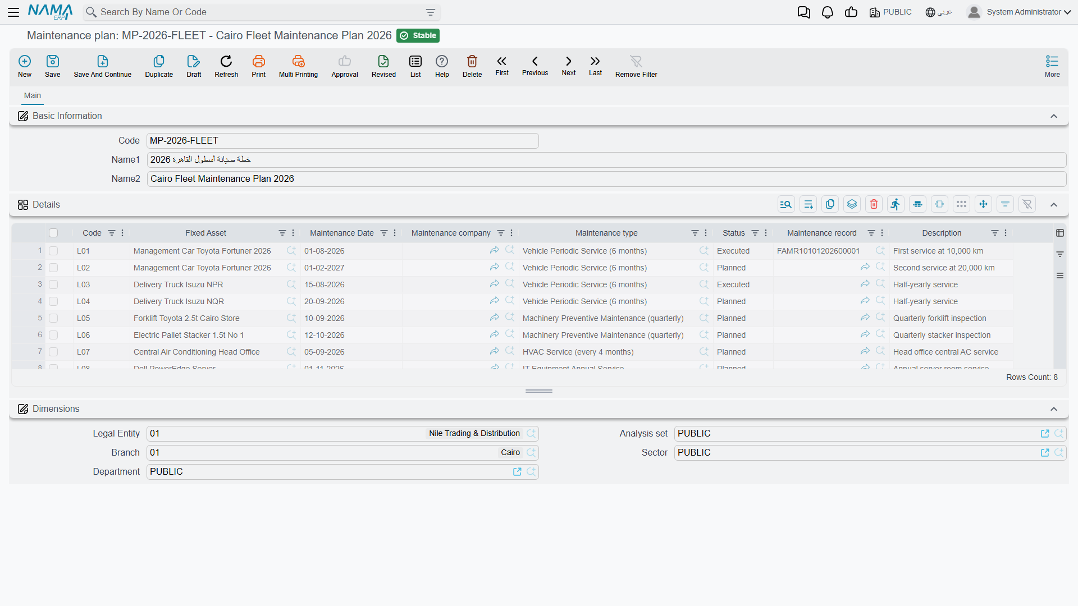Click the Save toolbar icon
The height and width of the screenshot is (606, 1078).
coord(53,66)
